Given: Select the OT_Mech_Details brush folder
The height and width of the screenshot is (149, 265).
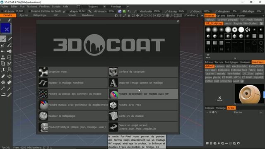Looking at the screenshot, I should [x=251, y=19].
